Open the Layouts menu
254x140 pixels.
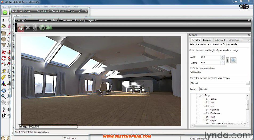(91, 20)
